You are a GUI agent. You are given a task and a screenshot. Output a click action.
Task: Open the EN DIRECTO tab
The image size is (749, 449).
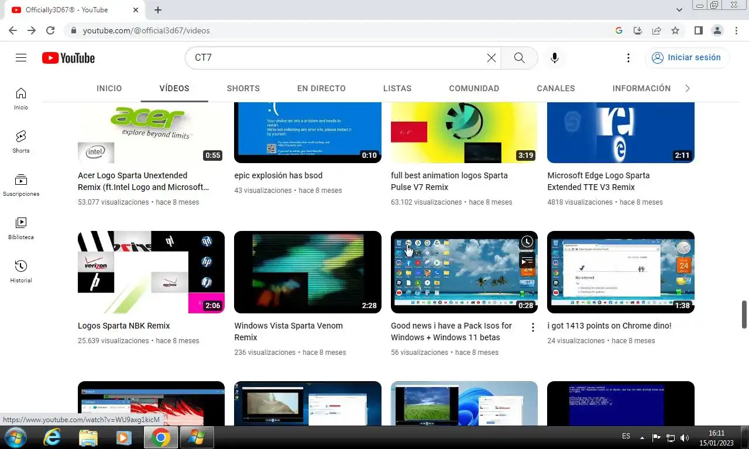tap(321, 88)
